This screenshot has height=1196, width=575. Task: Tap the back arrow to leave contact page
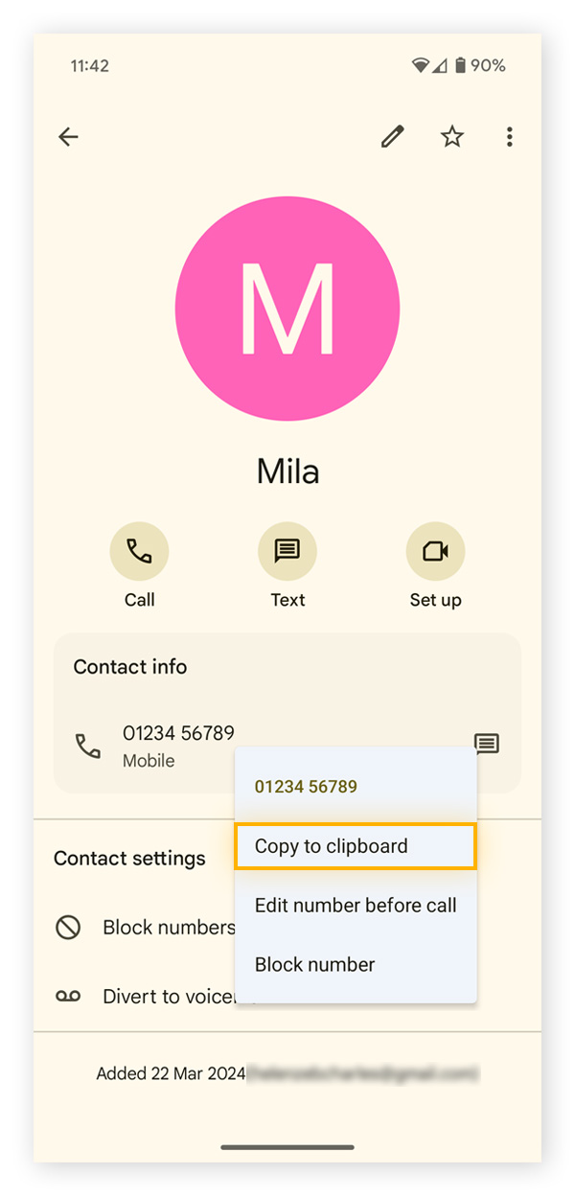(x=68, y=137)
